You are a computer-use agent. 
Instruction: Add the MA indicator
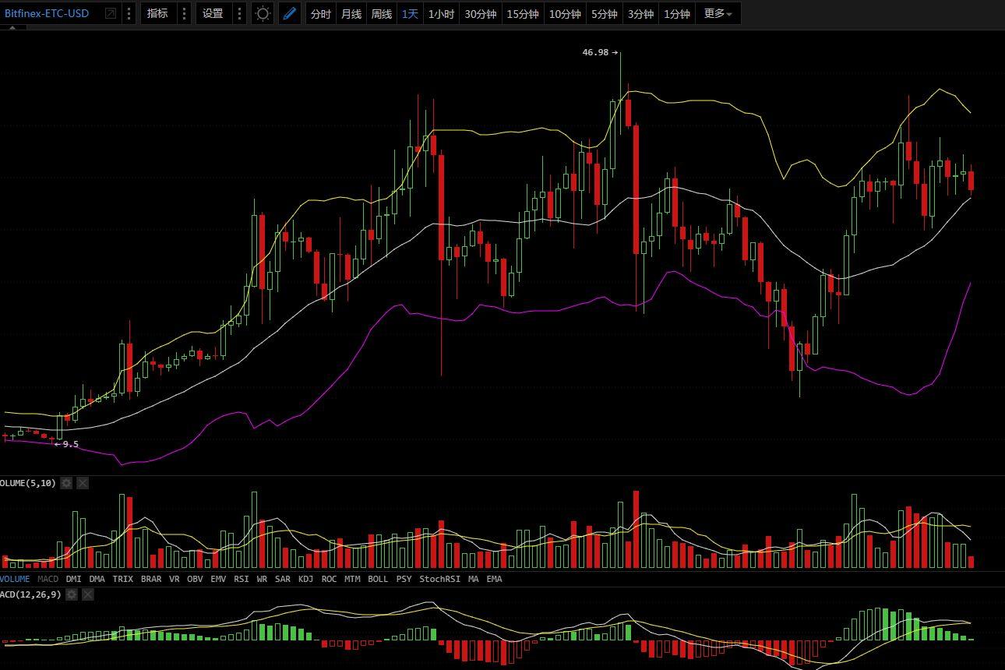(474, 579)
